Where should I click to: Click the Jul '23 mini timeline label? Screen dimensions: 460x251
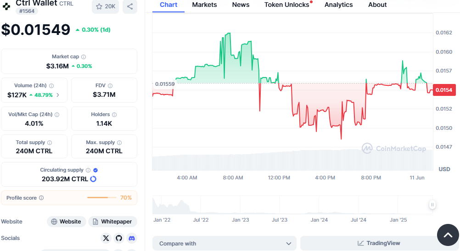click(280, 220)
